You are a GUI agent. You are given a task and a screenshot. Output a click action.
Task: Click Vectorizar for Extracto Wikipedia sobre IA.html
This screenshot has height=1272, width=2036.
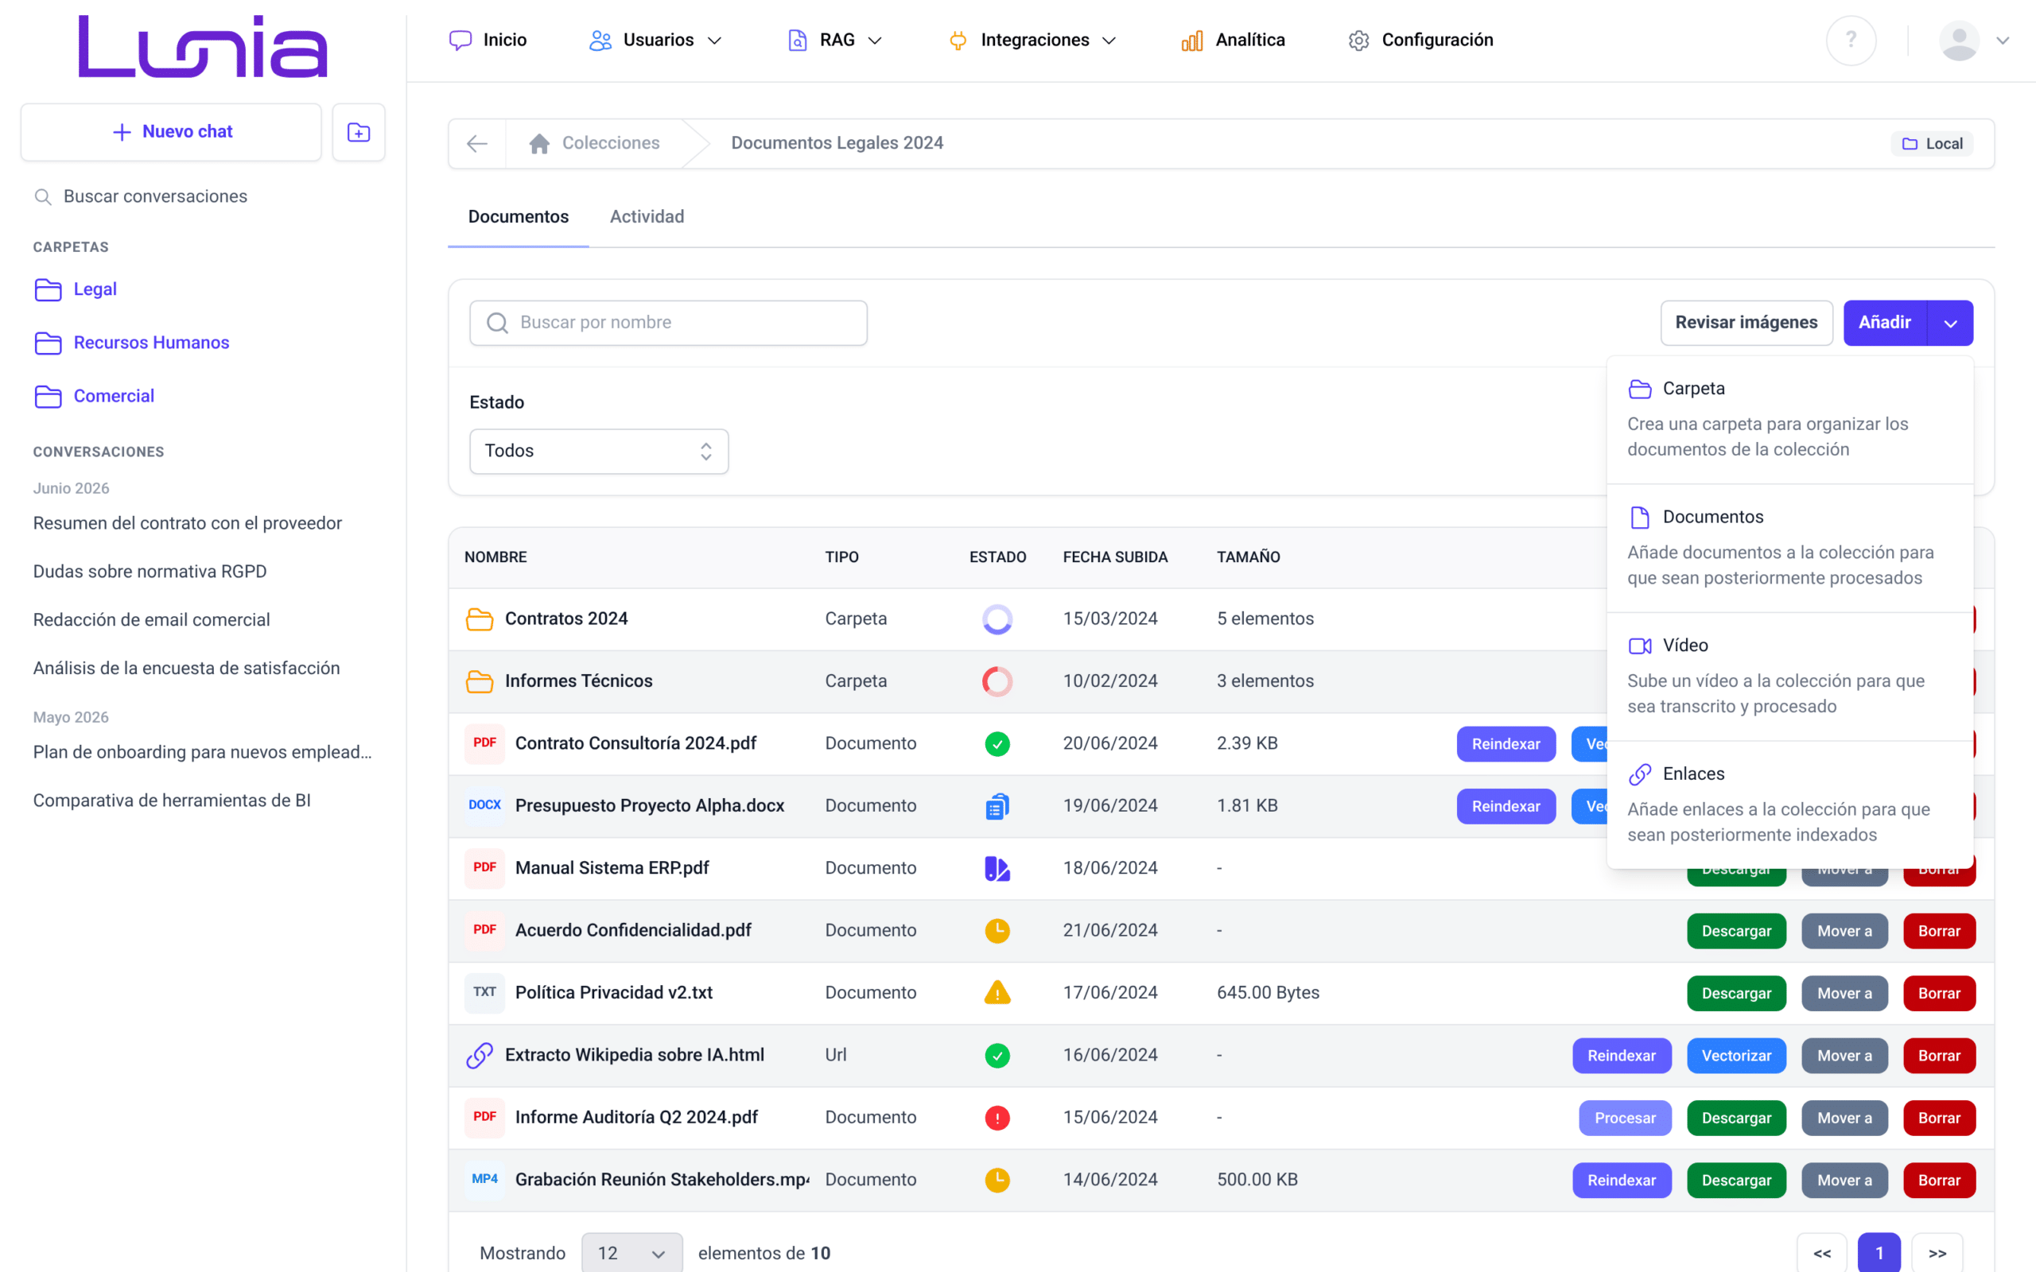pos(1735,1056)
